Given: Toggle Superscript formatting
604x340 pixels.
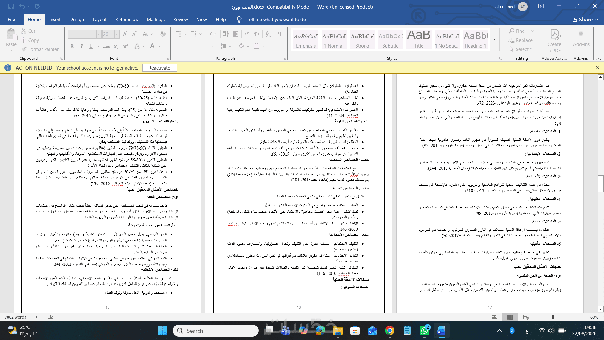Looking at the screenshot, I should 125,46.
